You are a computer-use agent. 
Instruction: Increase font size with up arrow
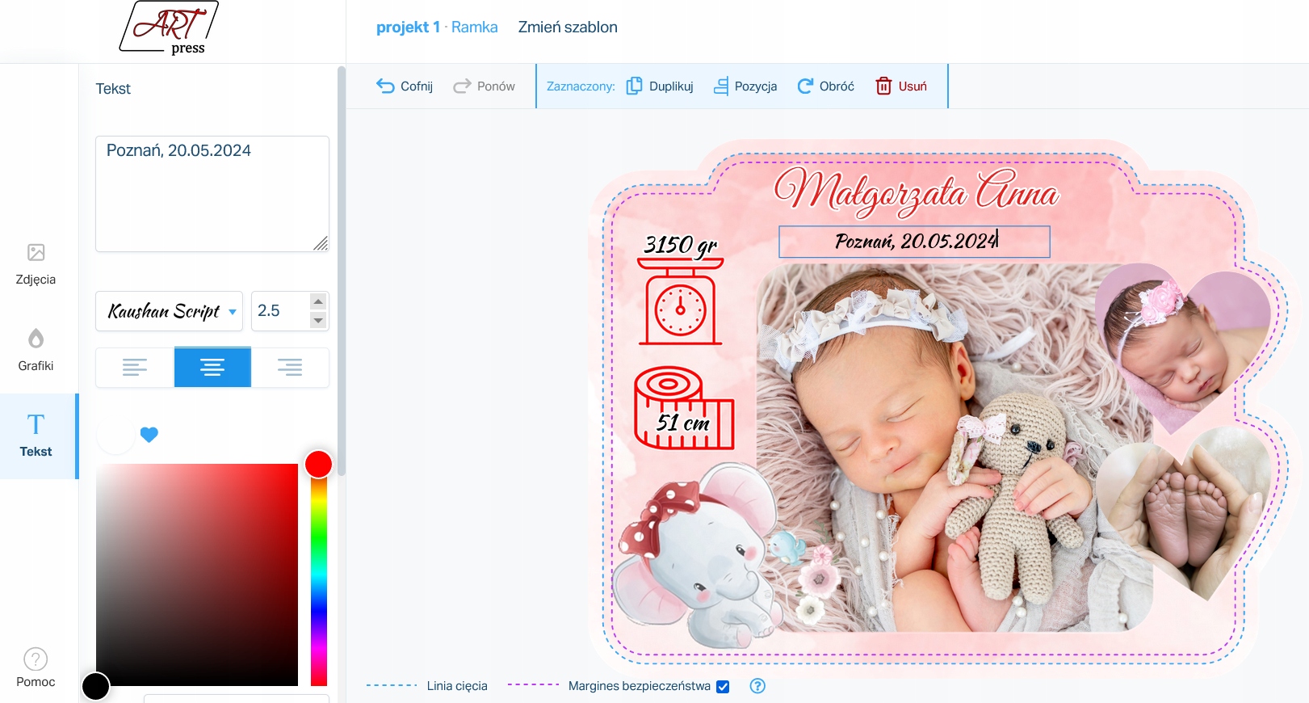[x=318, y=301]
